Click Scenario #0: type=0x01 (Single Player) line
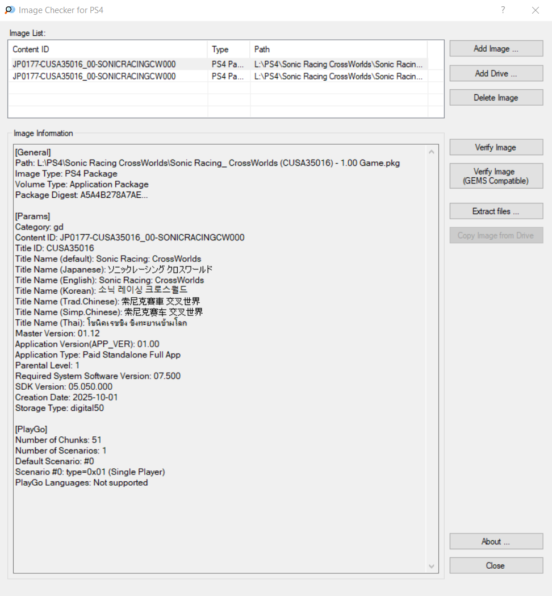Image resolution: width=552 pixels, height=596 pixels. pyautogui.click(x=90, y=472)
